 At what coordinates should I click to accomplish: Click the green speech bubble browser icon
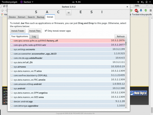click(x=146, y=10)
